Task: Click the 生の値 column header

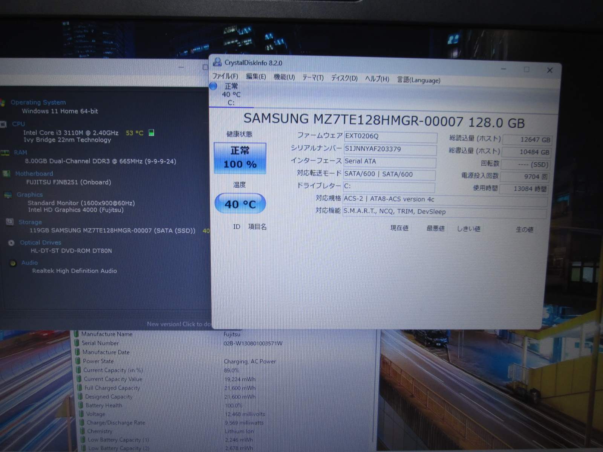Action: click(524, 229)
